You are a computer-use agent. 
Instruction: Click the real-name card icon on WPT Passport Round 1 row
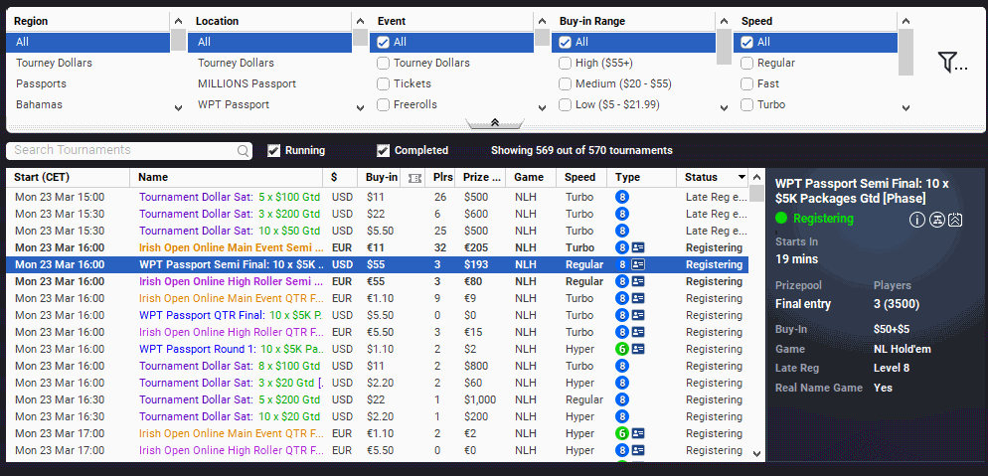pos(638,349)
